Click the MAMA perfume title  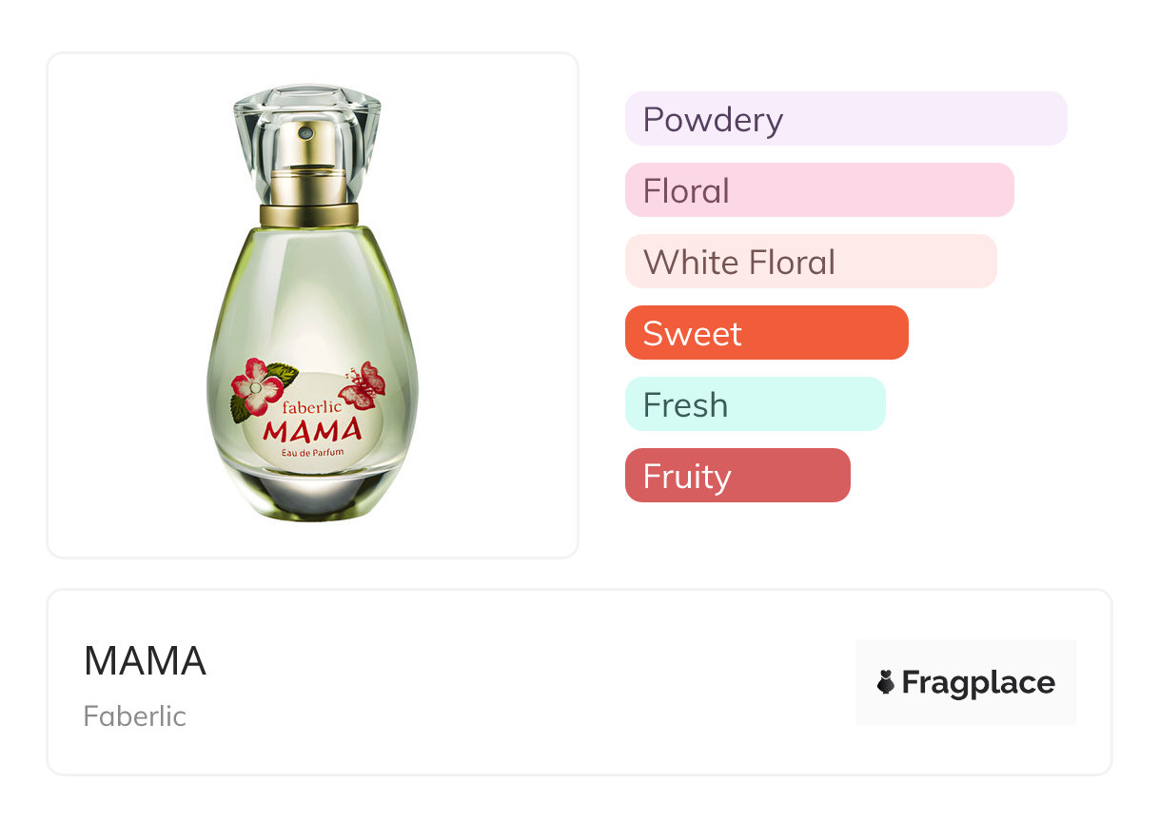point(145,661)
